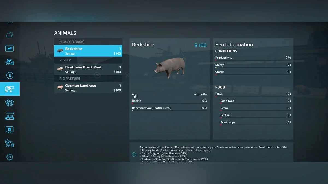This screenshot has width=328, height=184.
Task: Open the help presentation board icon
Action: (10, 130)
